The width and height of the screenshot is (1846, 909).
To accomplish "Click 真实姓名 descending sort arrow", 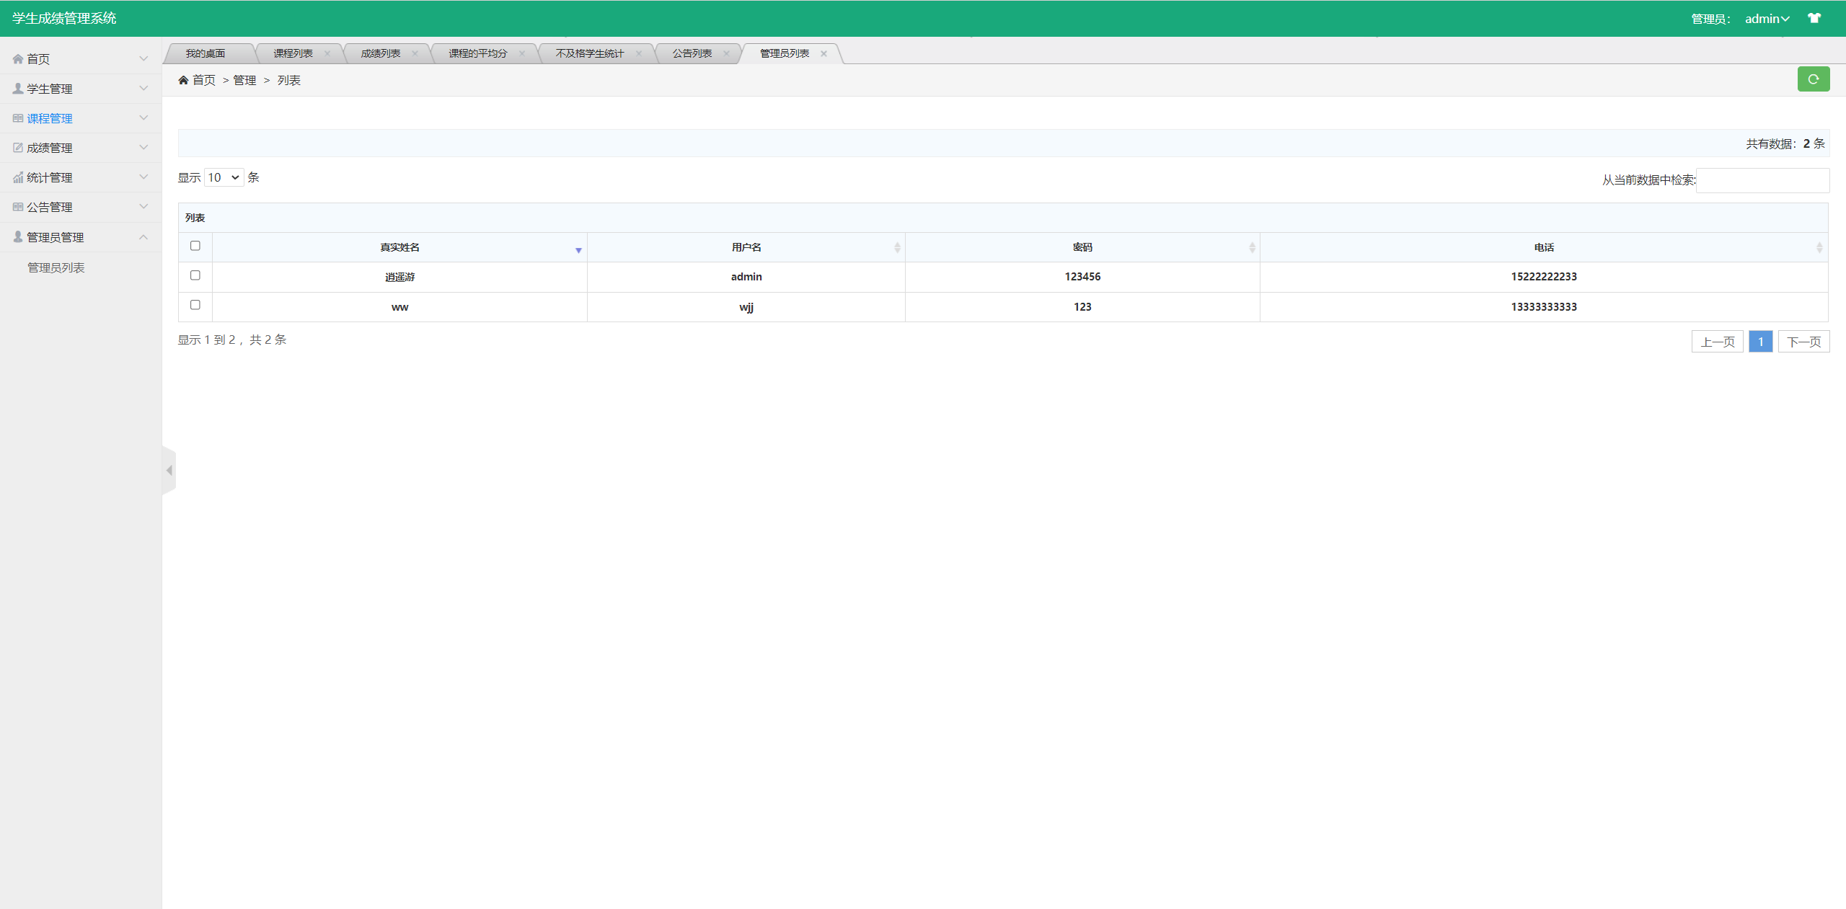I will click(x=578, y=250).
